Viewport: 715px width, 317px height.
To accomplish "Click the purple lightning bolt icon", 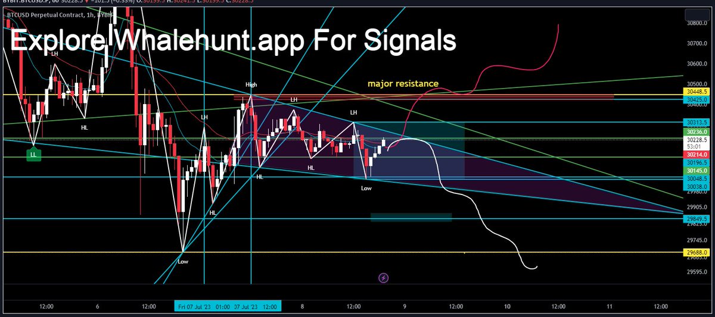I will [x=384, y=278].
